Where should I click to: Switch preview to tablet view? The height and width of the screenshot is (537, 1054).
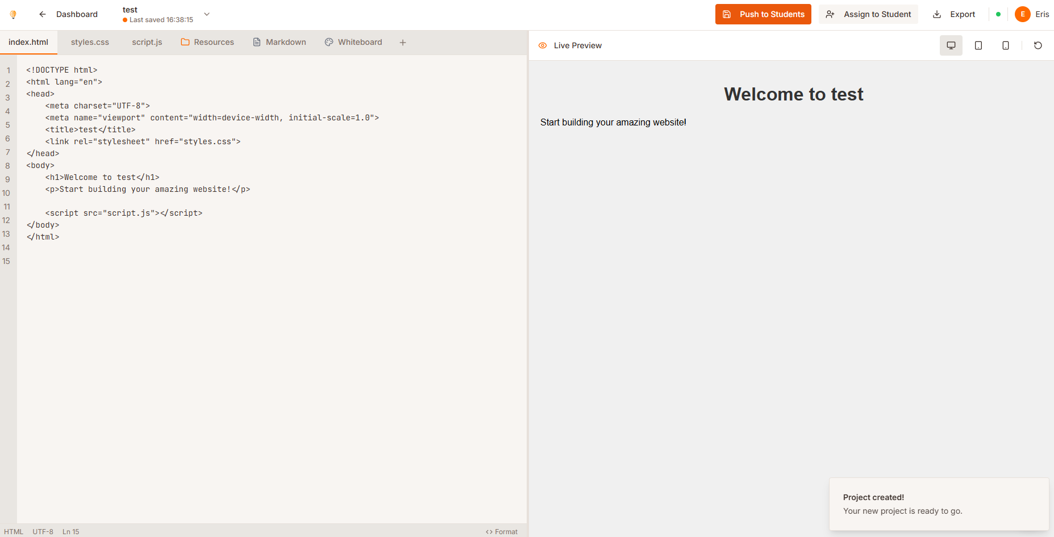coord(978,45)
